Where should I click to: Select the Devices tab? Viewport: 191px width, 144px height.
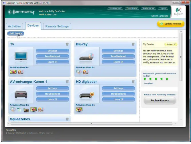click(x=33, y=26)
